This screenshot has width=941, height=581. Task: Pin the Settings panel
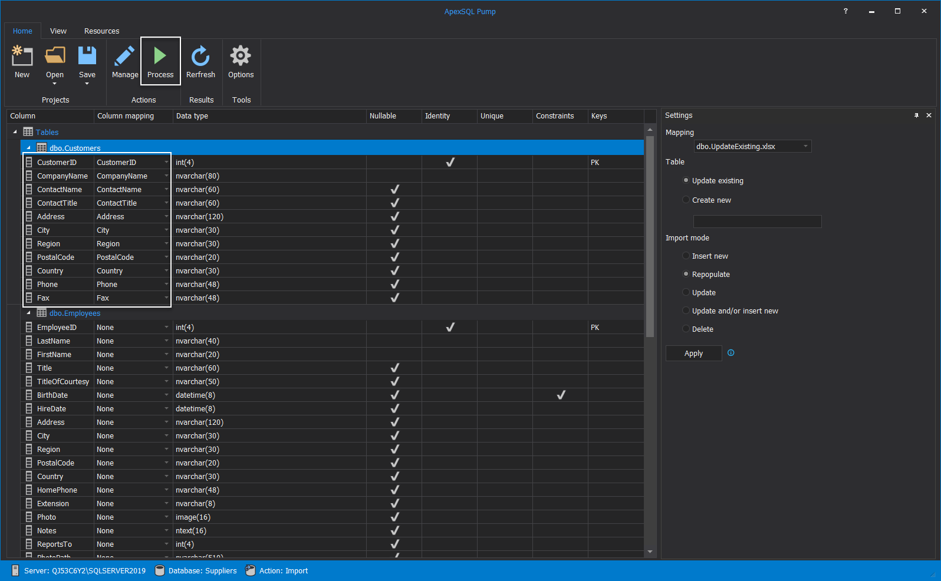[916, 115]
